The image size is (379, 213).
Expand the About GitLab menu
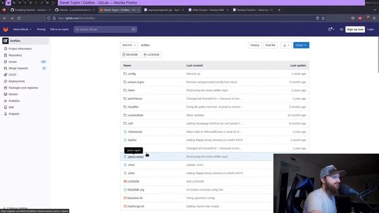click(x=23, y=30)
